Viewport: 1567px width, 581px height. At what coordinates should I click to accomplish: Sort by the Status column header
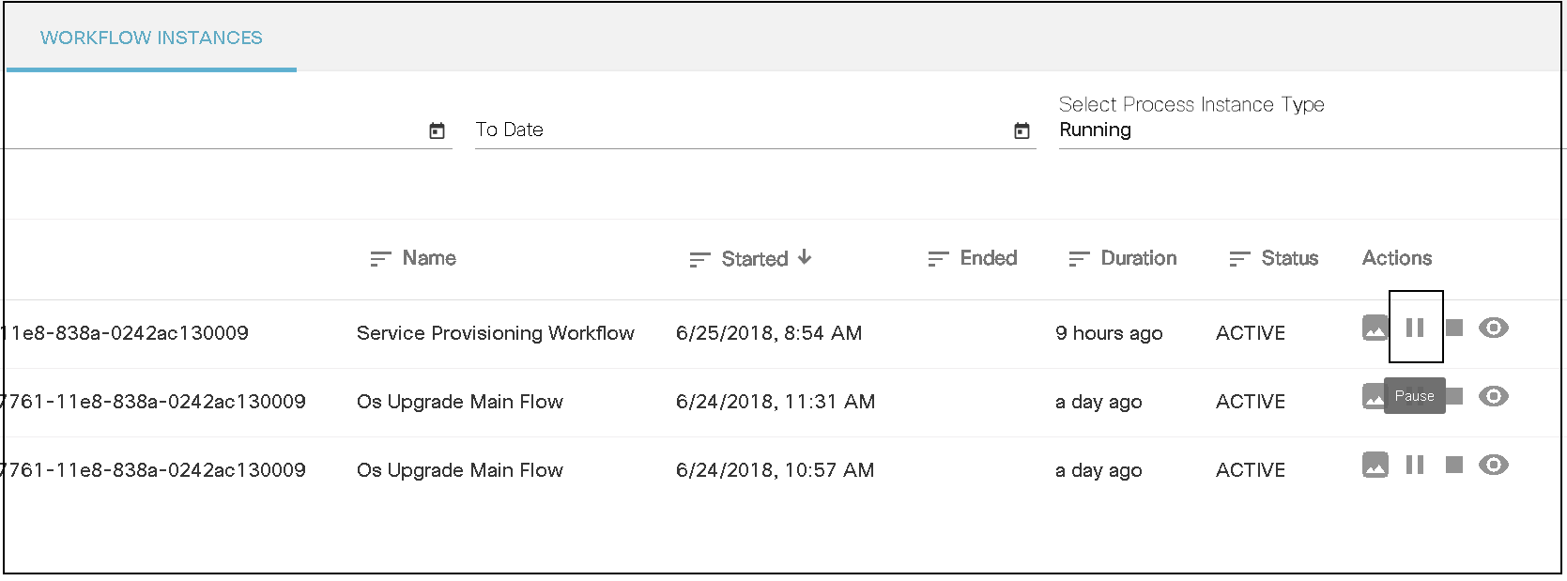point(1289,258)
